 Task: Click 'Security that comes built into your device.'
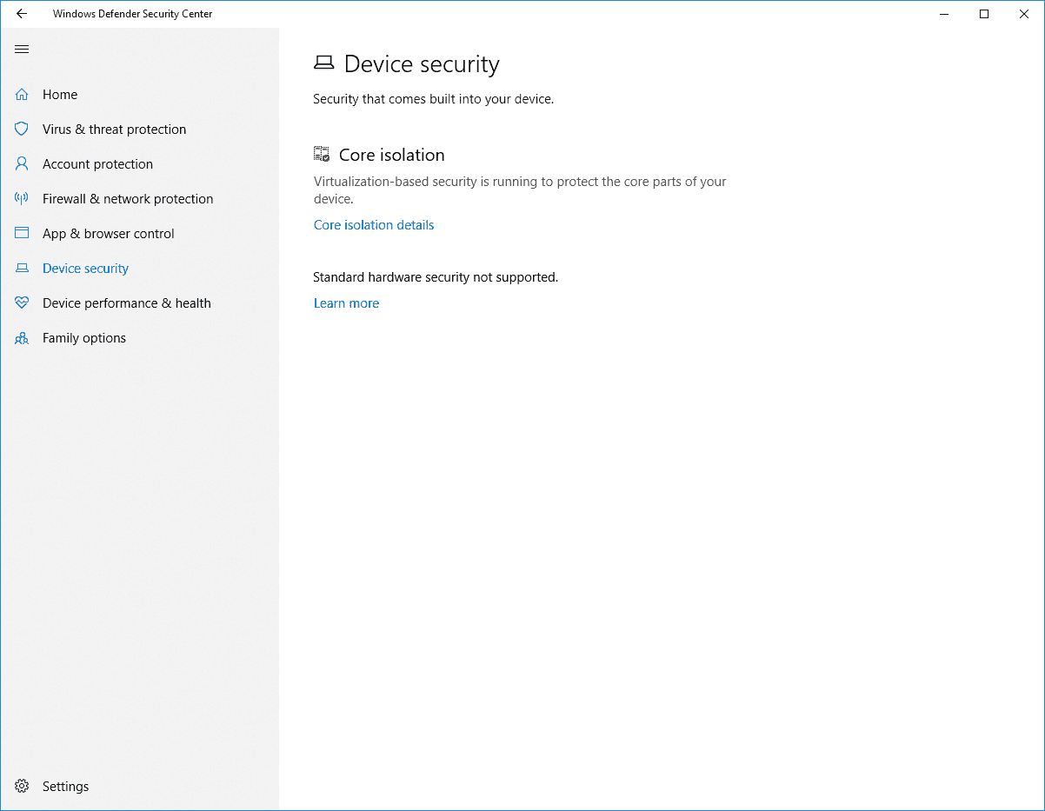click(433, 98)
